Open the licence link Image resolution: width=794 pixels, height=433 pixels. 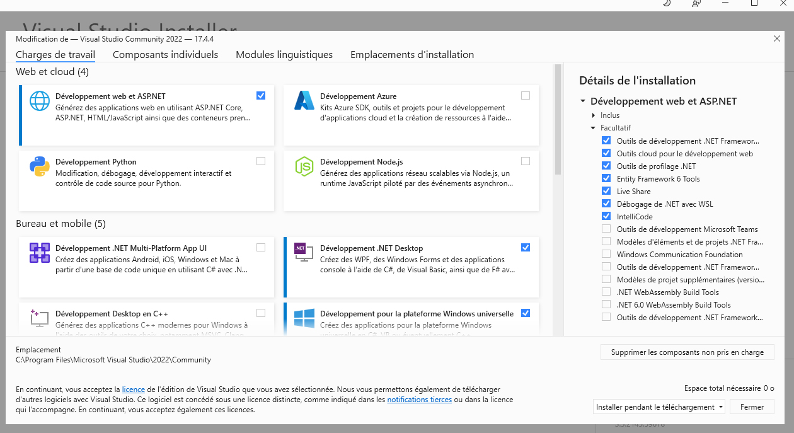coord(134,390)
